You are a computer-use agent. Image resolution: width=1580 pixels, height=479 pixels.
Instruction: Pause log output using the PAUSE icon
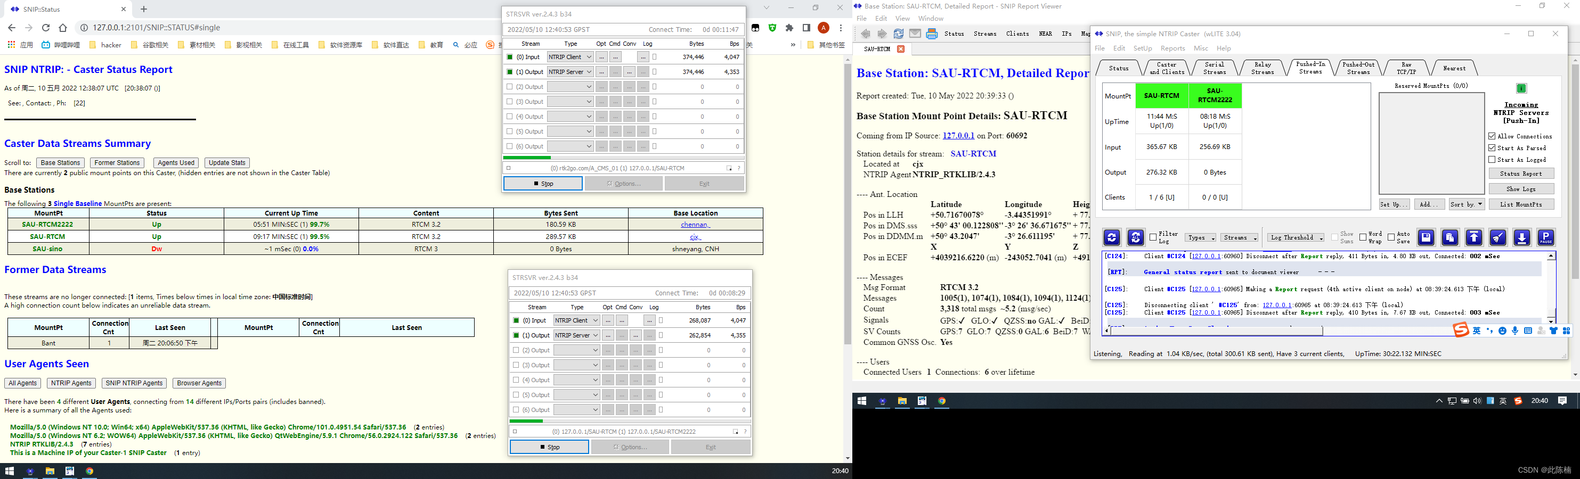[1546, 238]
